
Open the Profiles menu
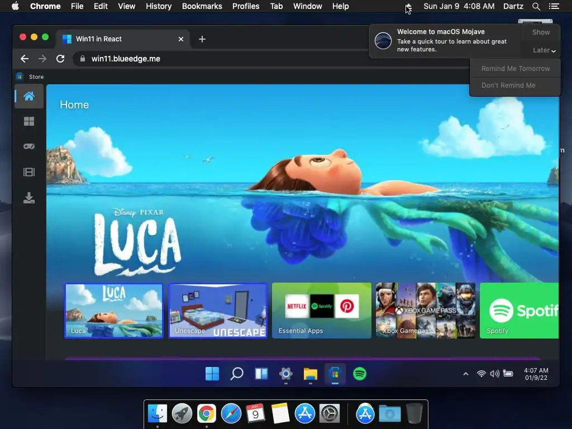point(246,6)
